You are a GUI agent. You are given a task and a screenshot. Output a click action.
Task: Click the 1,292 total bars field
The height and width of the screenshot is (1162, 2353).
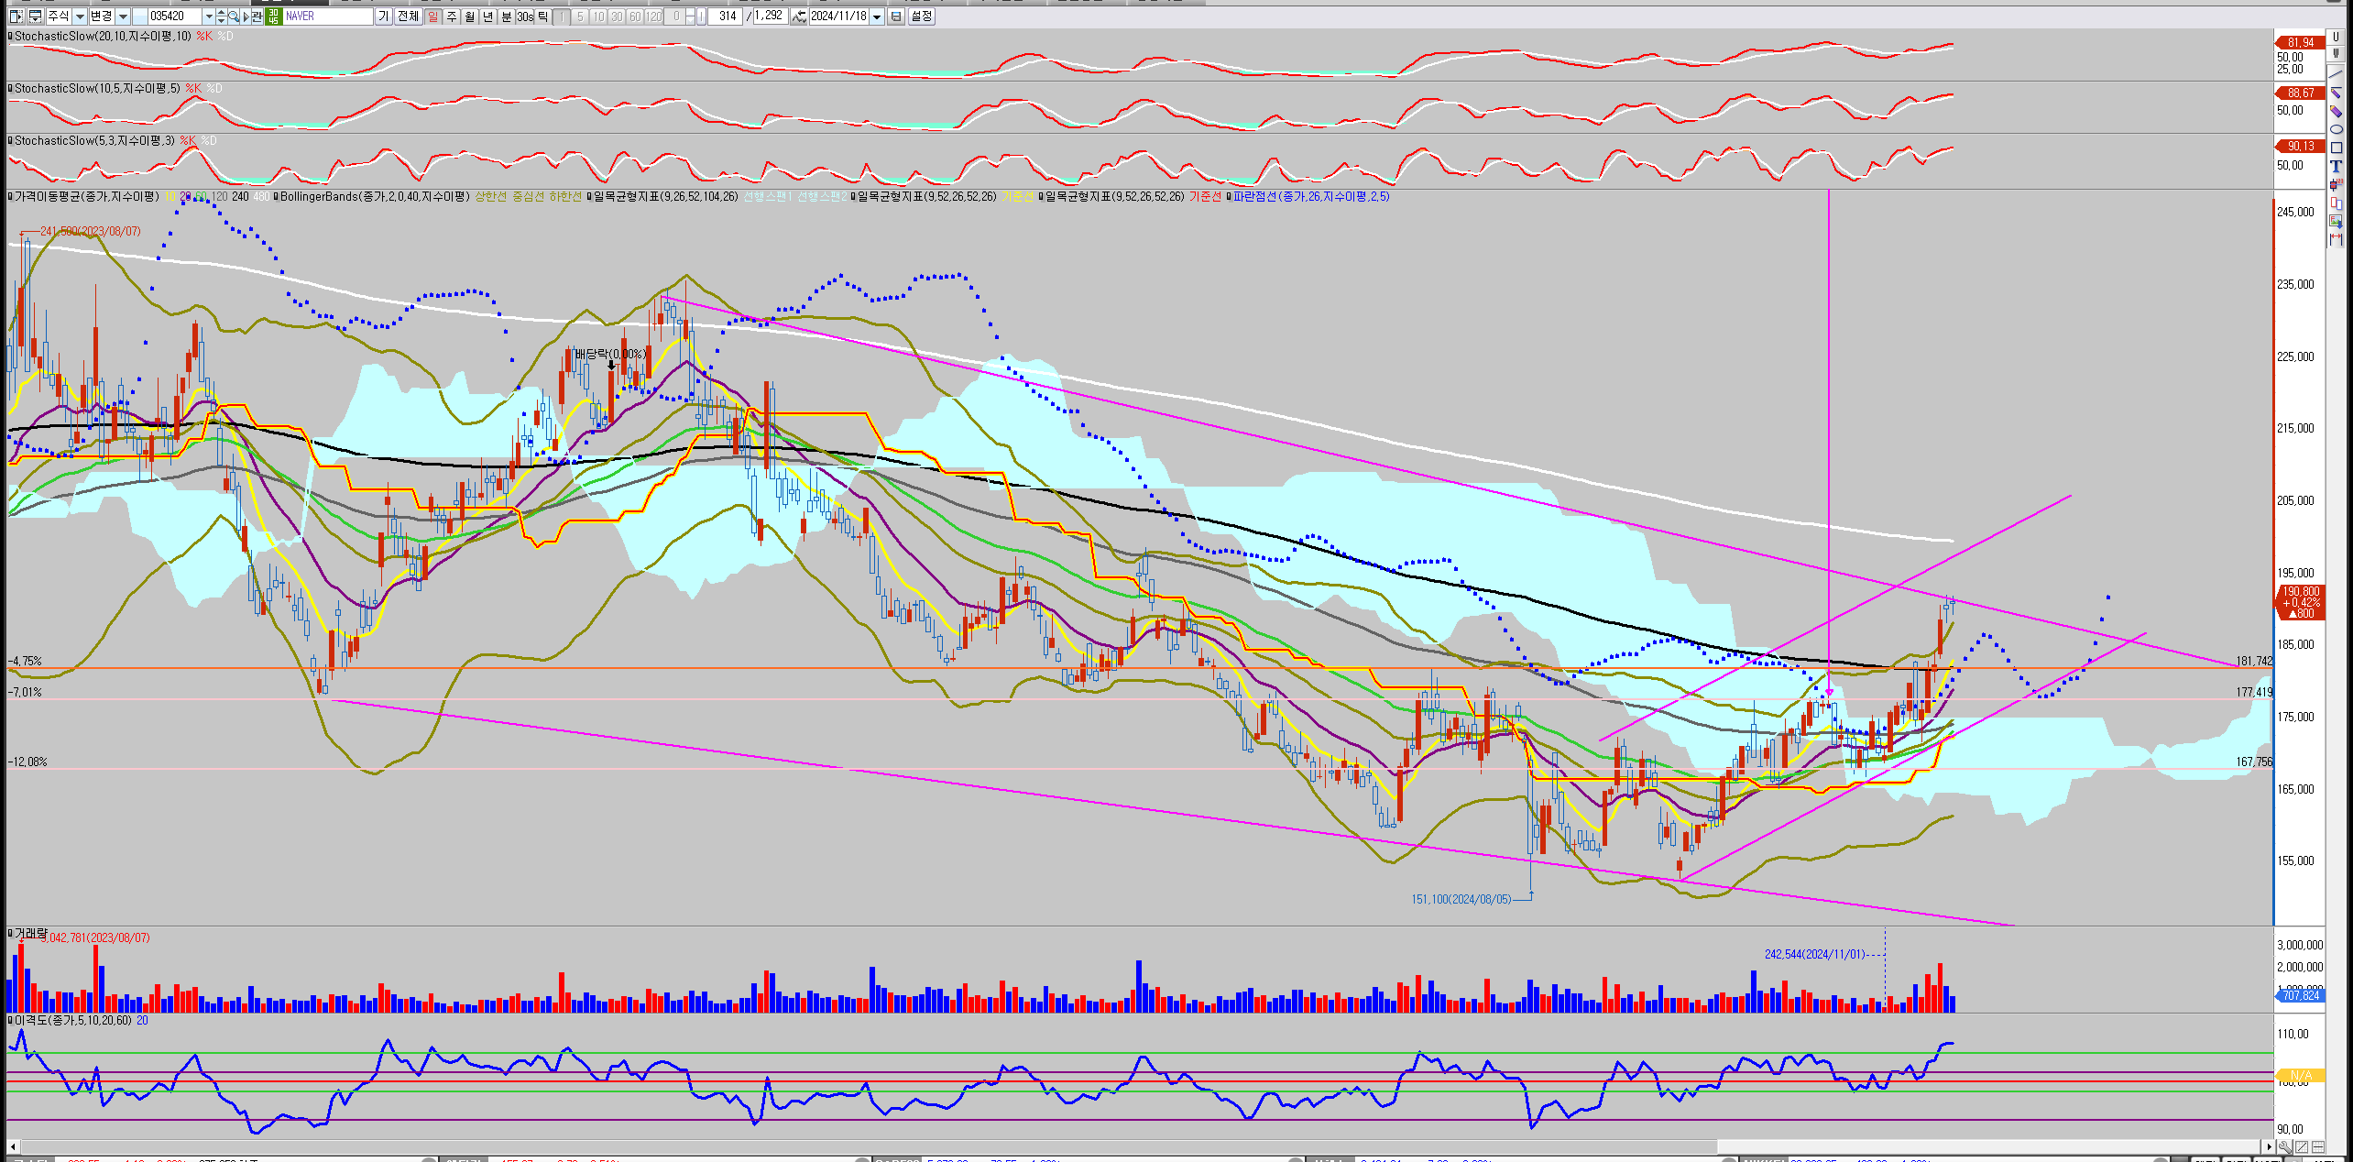tap(769, 16)
